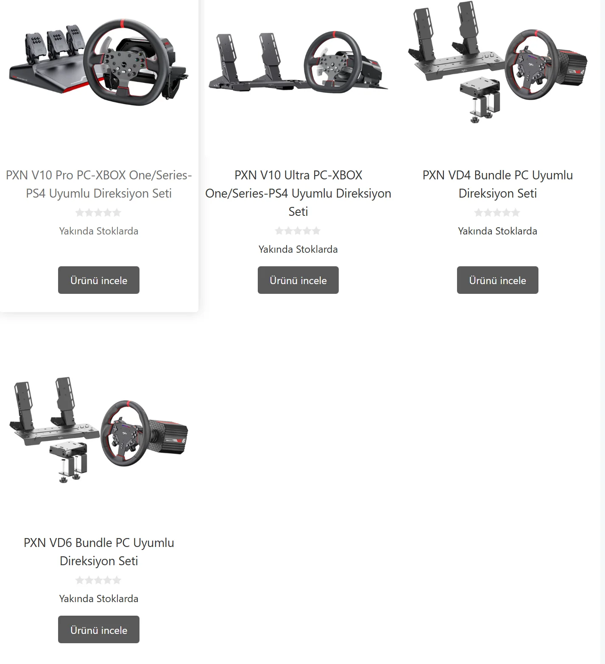
Task: Open the PXN VD4 Bundle product image
Action: [x=497, y=61]
